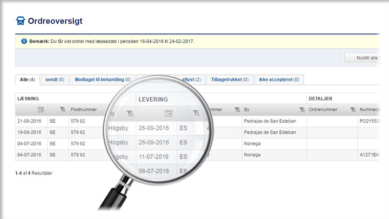
Task: Click the LÆSNING group header
Action: pyautogui.click(x=28, y=98)
